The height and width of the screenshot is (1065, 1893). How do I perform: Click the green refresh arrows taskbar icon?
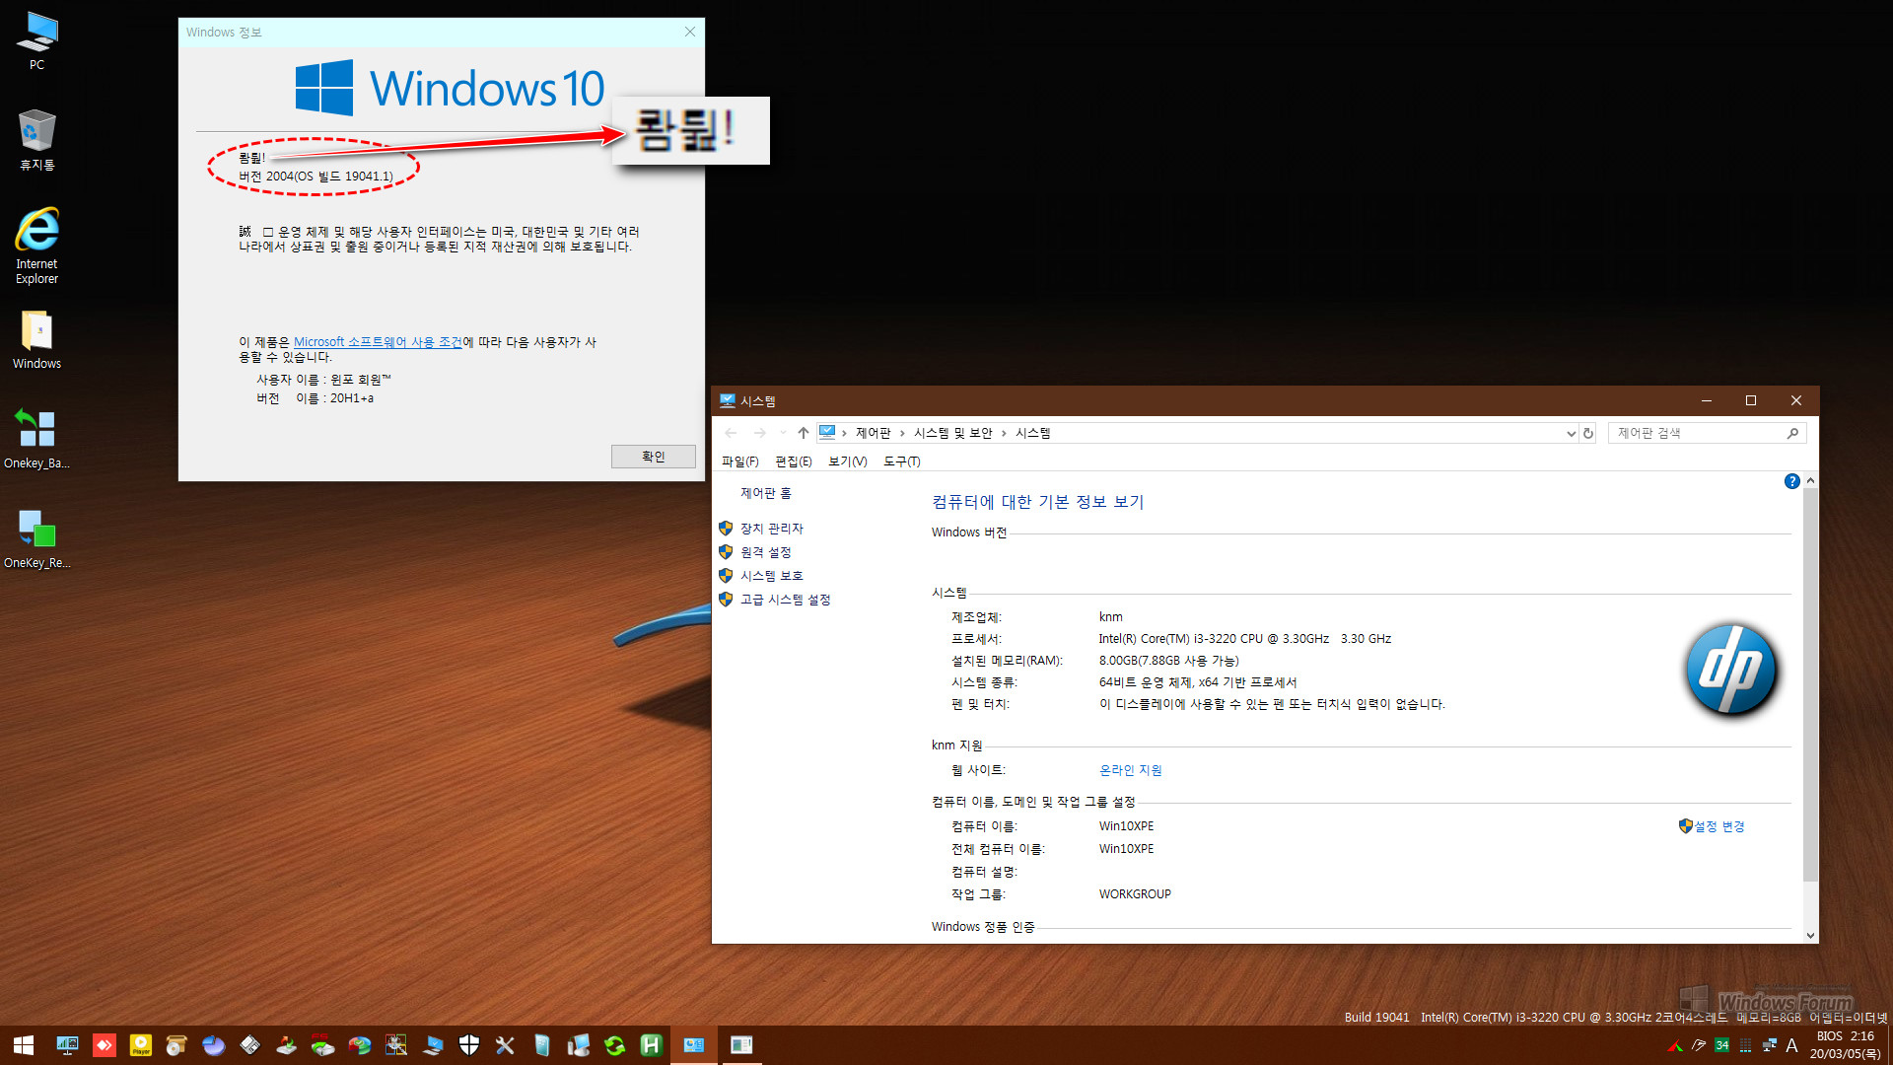615,1045
